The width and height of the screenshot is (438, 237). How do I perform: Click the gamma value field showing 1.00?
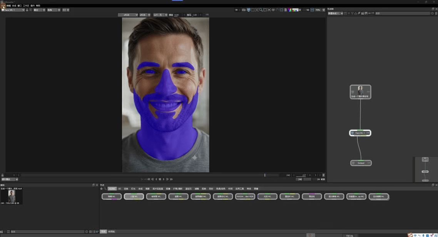coord(196,15)
